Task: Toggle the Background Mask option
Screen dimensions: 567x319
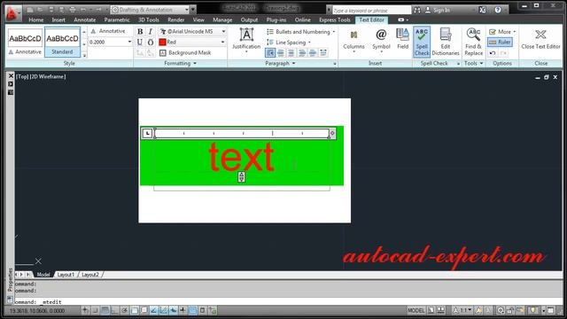Action: pos(185,53)
